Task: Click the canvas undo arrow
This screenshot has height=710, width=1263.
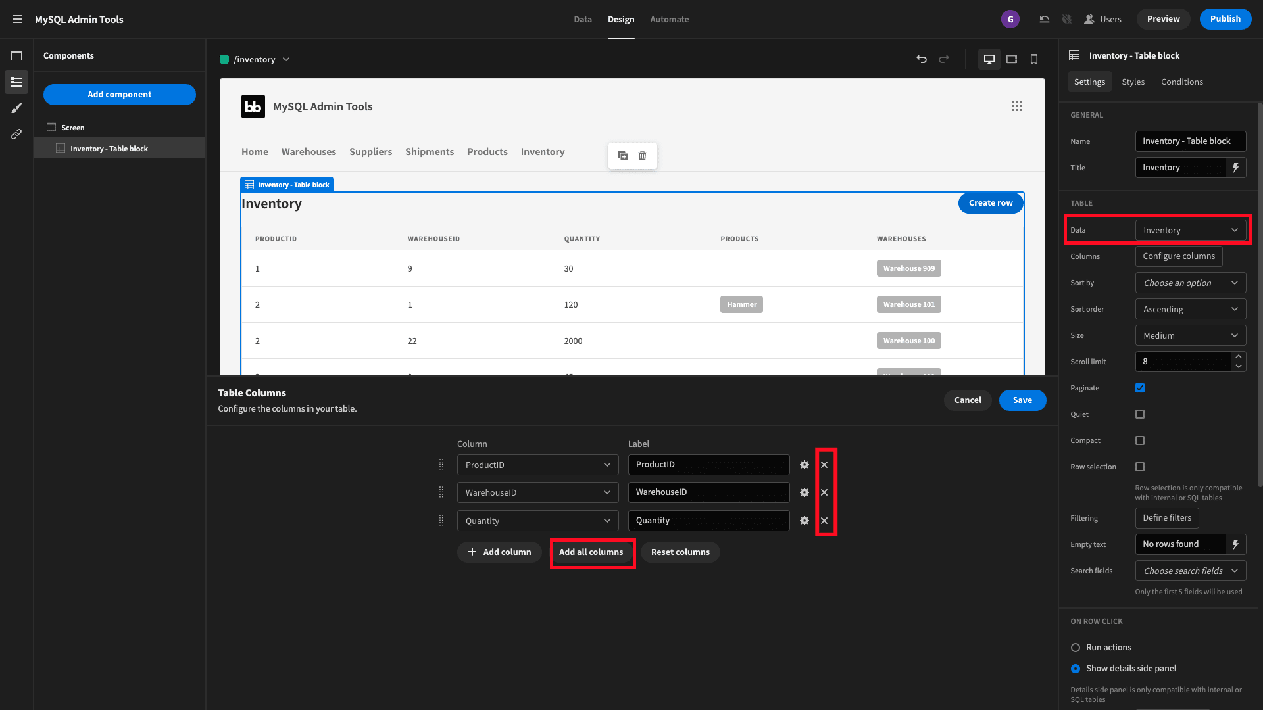Action: pyautogui.click(x=922, y=59)
